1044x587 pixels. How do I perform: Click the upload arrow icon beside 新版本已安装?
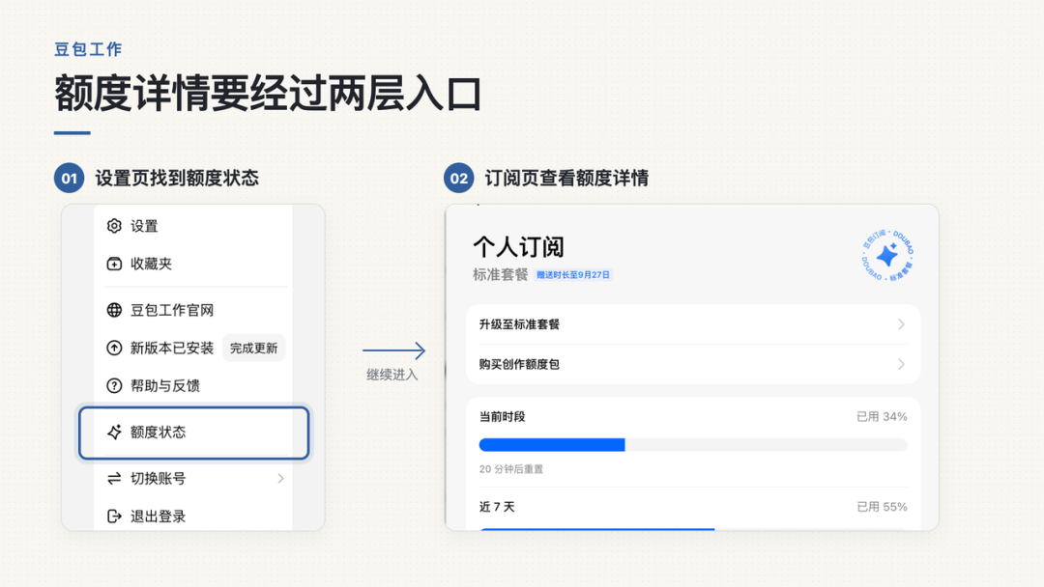[x=114, y=348]
